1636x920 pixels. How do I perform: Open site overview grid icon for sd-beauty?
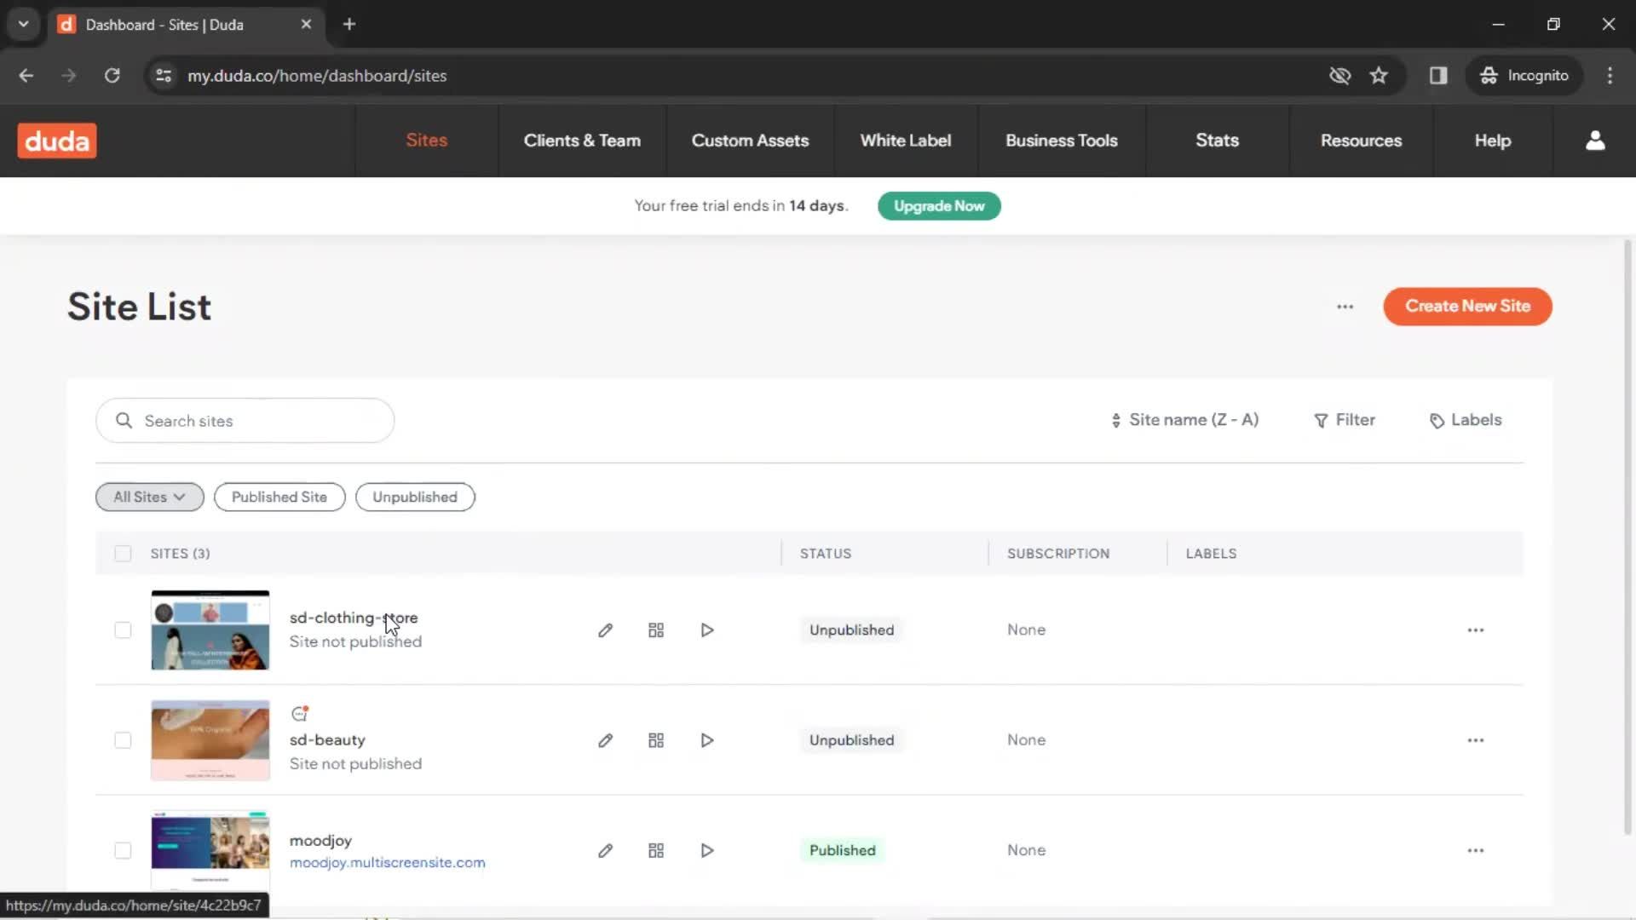click(656, 740)
